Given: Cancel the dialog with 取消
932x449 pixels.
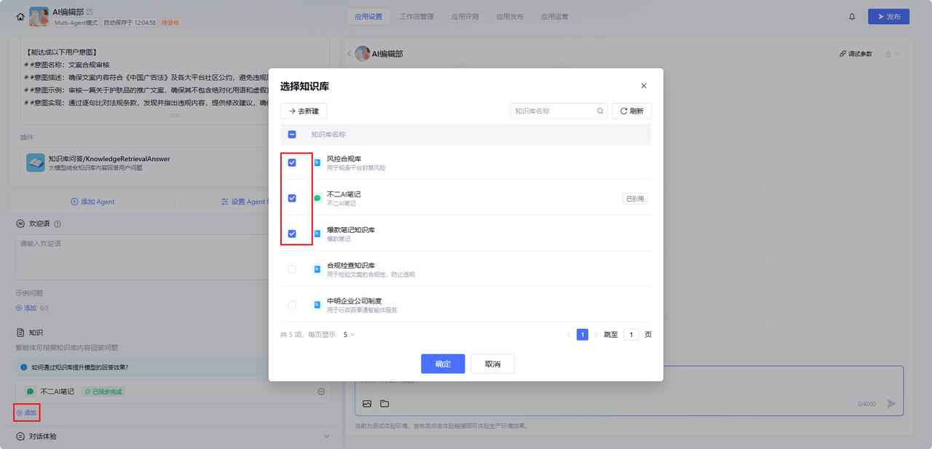Looking at the screenshot, I should coord(493,364).
